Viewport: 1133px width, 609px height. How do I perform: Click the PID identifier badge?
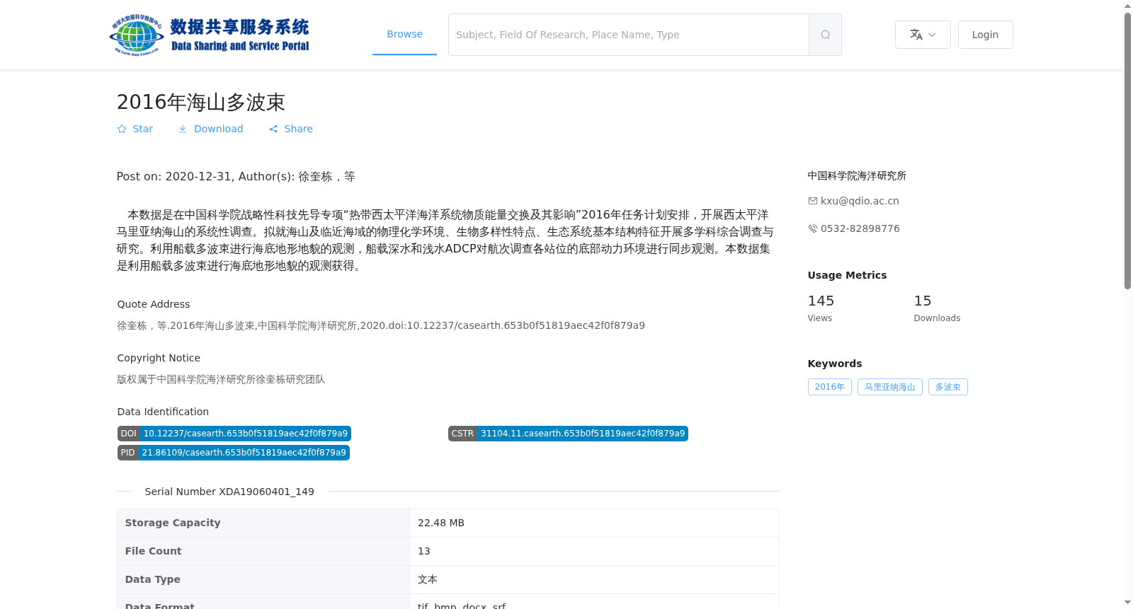tap(233, 453)
